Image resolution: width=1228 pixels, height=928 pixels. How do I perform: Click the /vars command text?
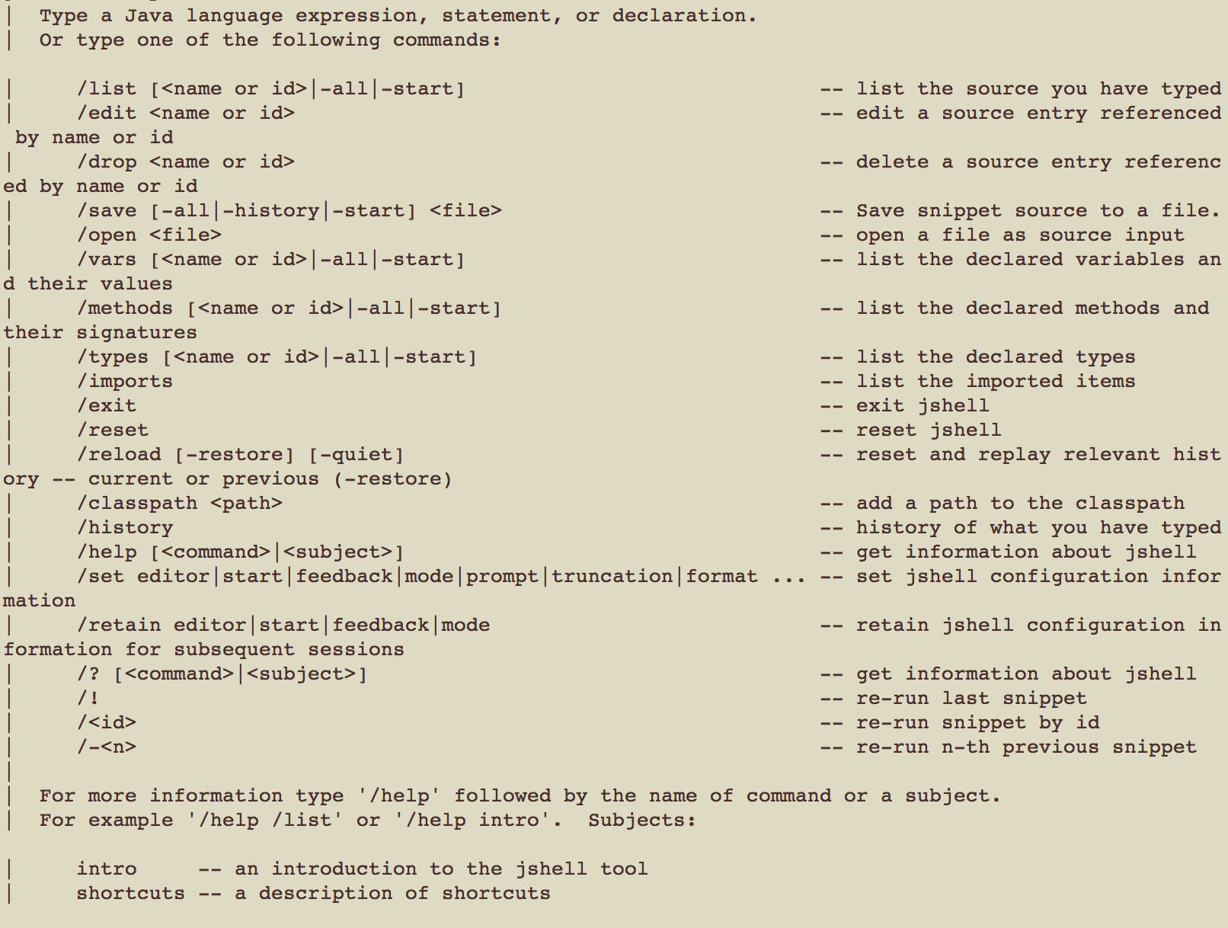[x=107, y=260]
